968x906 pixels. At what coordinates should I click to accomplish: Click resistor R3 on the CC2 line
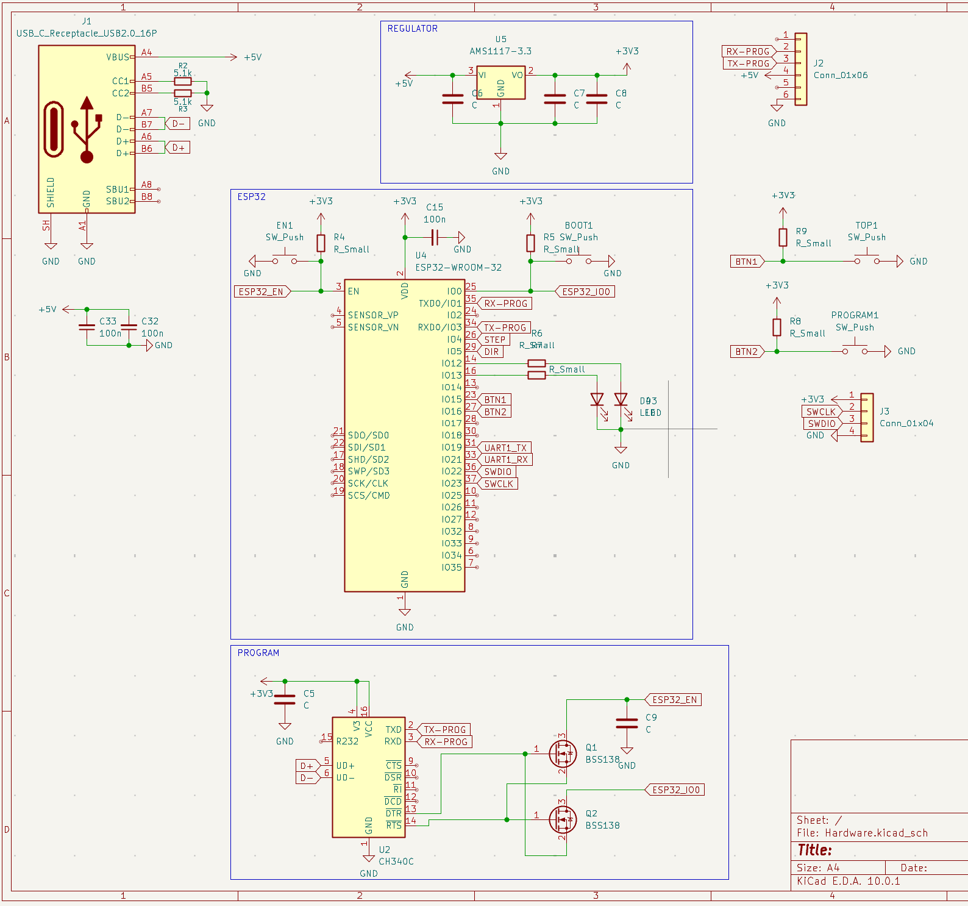(183, 93)
